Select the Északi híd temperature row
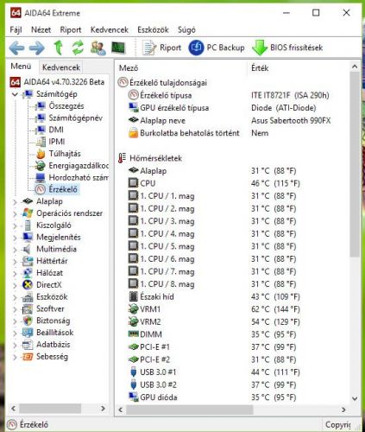Image resolution: width=365 pixels, height=432 pixels. click(214, 296)
